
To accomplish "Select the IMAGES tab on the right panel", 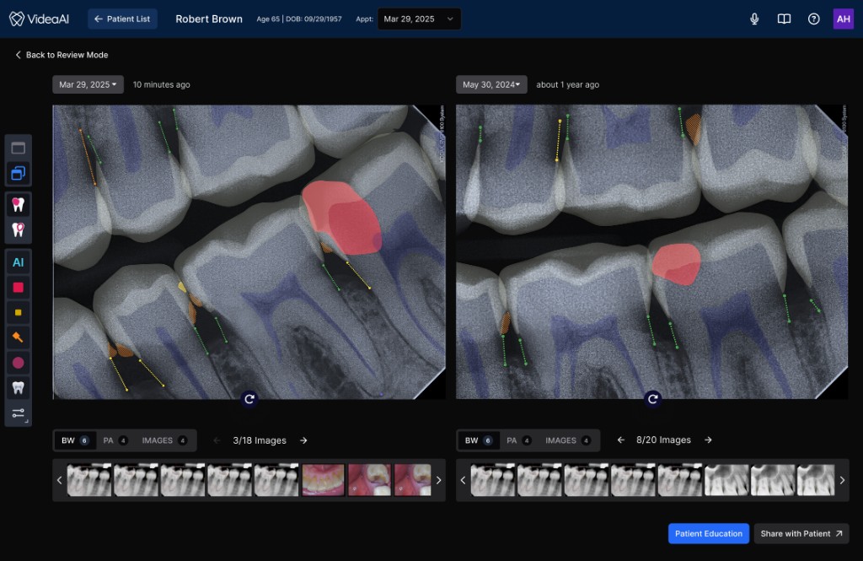I will coord(562,440).
